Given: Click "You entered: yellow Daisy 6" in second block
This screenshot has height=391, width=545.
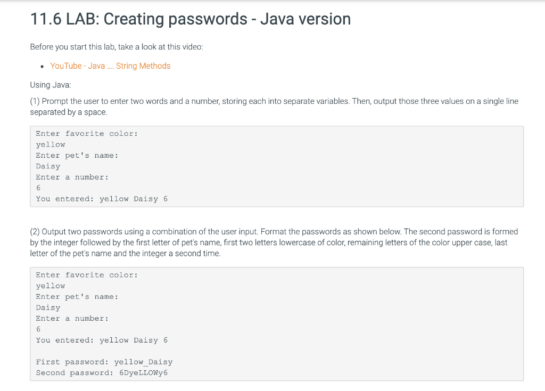Looking at the screenshot, I should tap(102, 340).
